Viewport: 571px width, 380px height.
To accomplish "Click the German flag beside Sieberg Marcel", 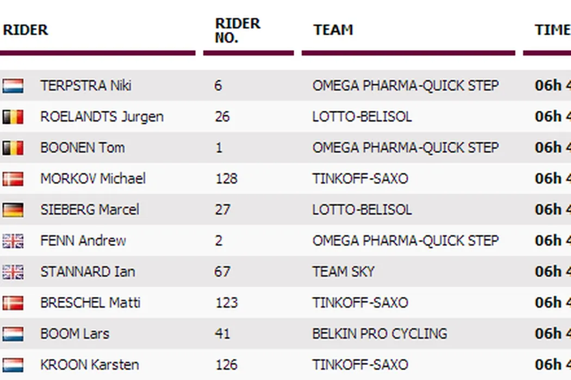I will (13, 210).
